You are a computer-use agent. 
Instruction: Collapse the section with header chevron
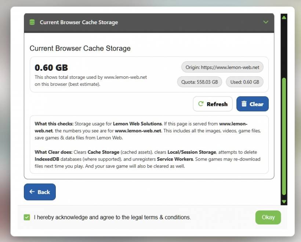coord(266,22)
